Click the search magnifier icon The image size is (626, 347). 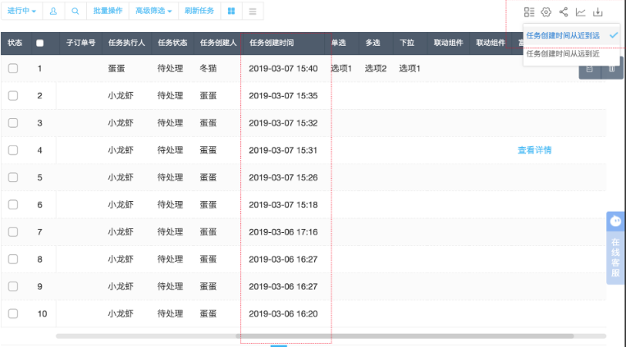click(x=75, y=11)
